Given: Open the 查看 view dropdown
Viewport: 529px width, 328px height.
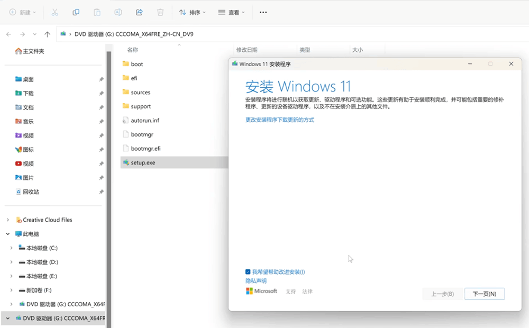Looking at the screenshot, I should tap(232, 12).
